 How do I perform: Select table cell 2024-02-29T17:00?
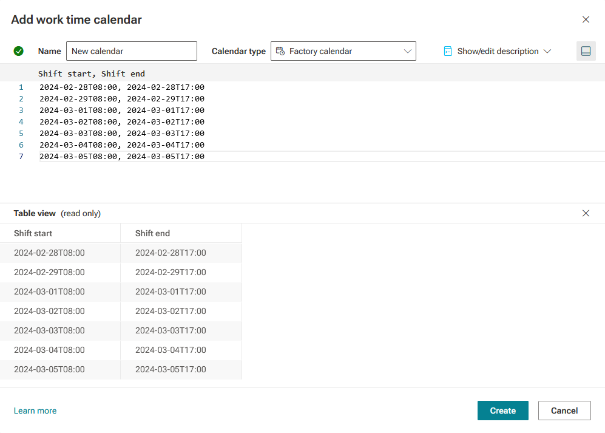(181, 272)
